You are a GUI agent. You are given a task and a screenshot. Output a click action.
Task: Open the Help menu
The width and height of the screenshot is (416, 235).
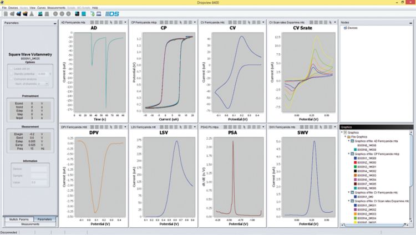(x=95, y=8)
